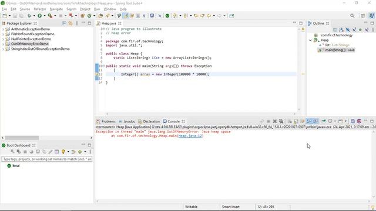This screenshot has width=376, height=211.
Task: Switch to the Javadoc tab
Action: (x=127, y=121)
